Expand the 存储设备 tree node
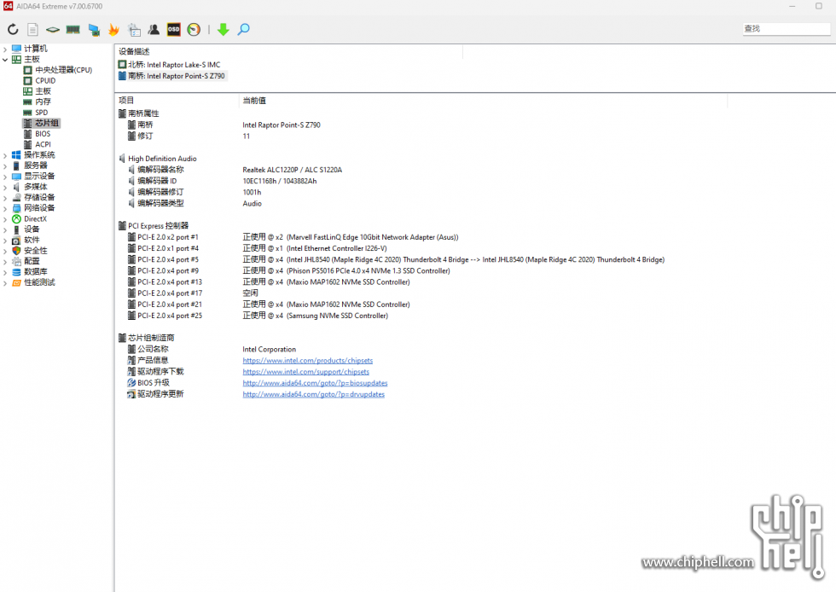836x592 pixels. pyautogui.click(x=5, y=198)
